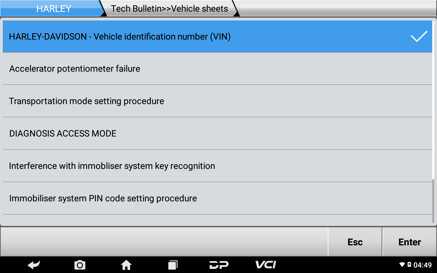Open recent apps overview icon
This screenshot has width=437, height=273.
click(173, 265)
